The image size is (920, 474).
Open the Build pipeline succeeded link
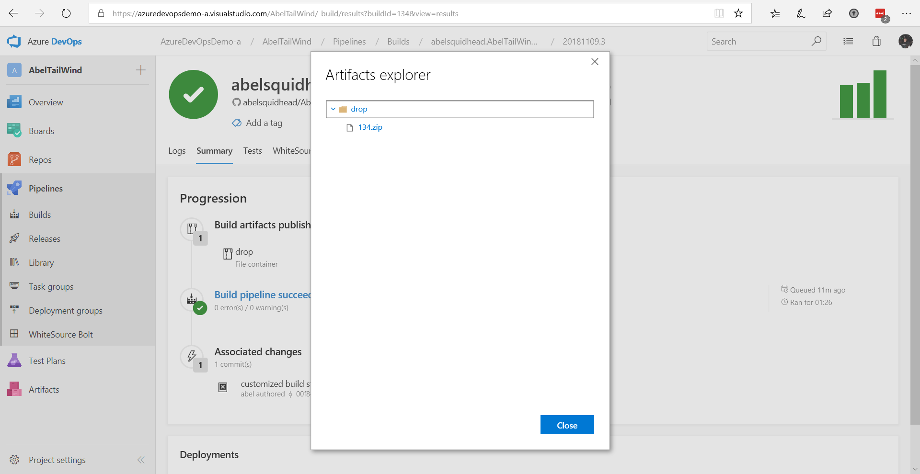click(263, 295)
